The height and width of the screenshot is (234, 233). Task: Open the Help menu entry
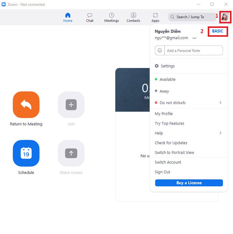pos(189,133)
